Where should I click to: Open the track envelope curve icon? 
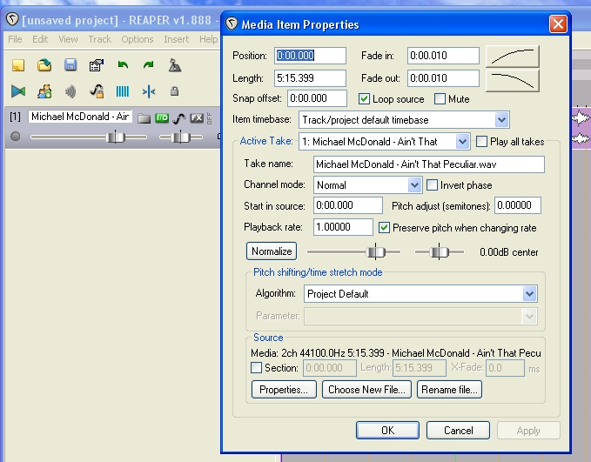179,118
